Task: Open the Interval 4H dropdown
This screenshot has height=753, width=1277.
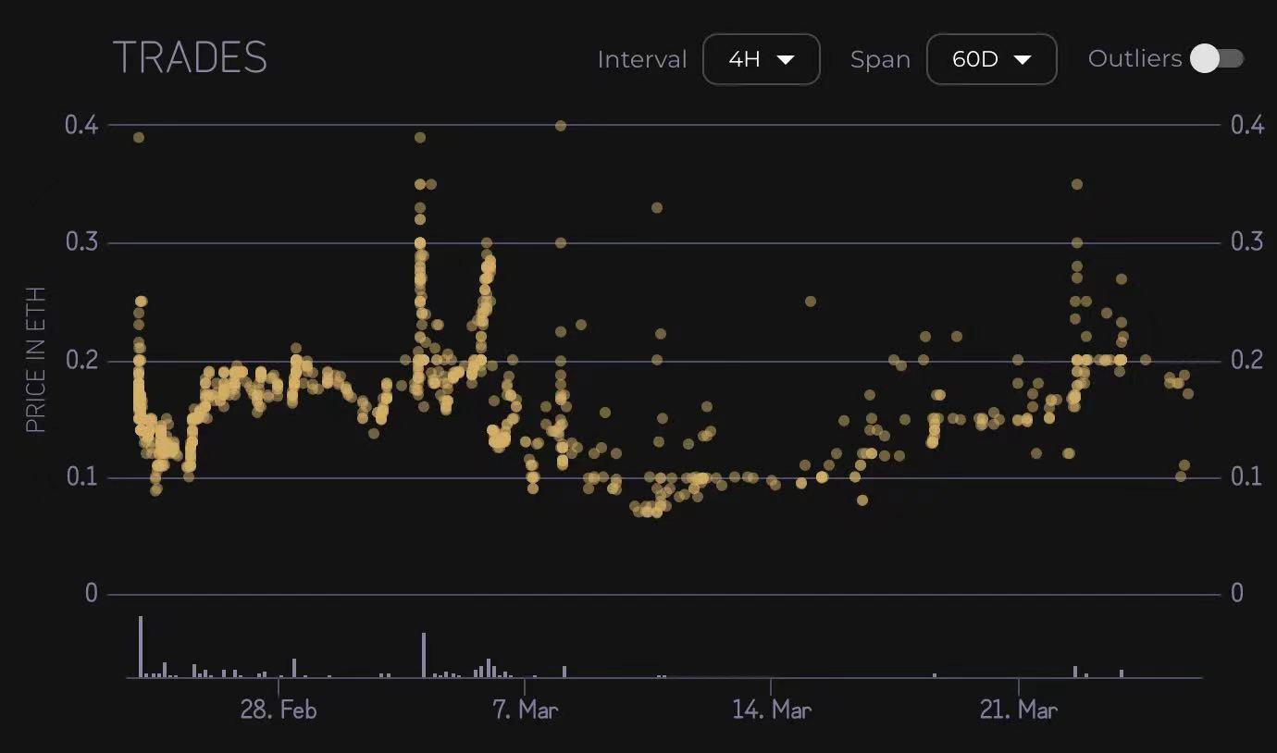Action: point(761,59)
